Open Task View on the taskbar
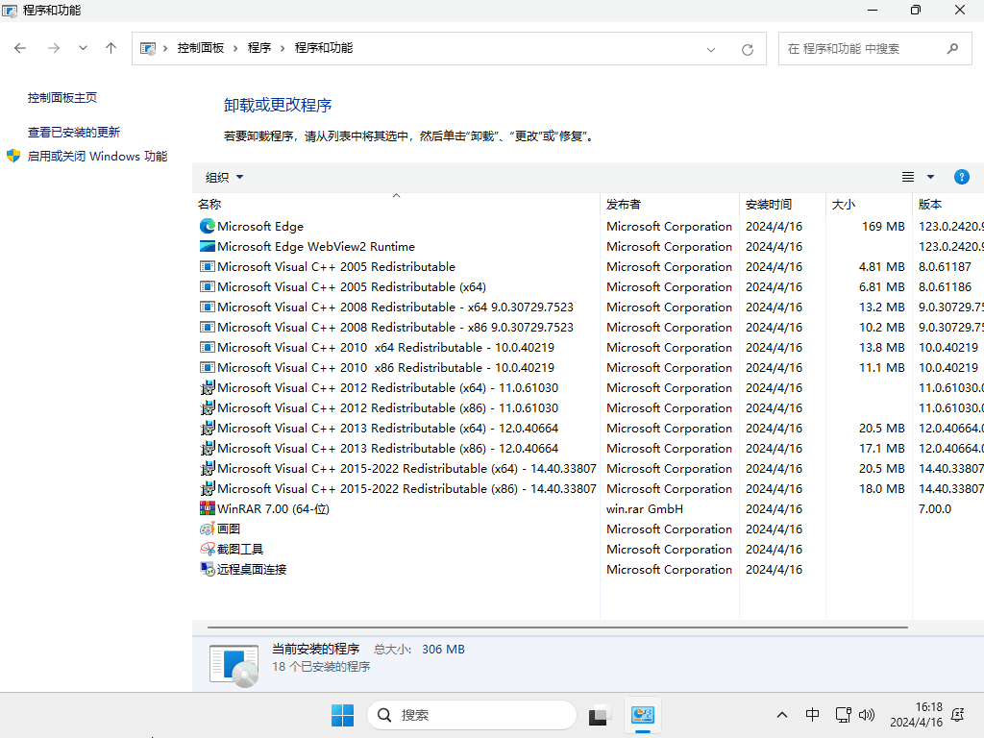The image size is (984, 738). [599, 715]
